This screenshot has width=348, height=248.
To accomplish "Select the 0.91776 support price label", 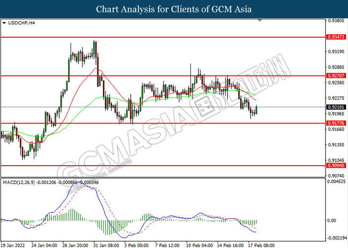I will click(x=336, y=123).
